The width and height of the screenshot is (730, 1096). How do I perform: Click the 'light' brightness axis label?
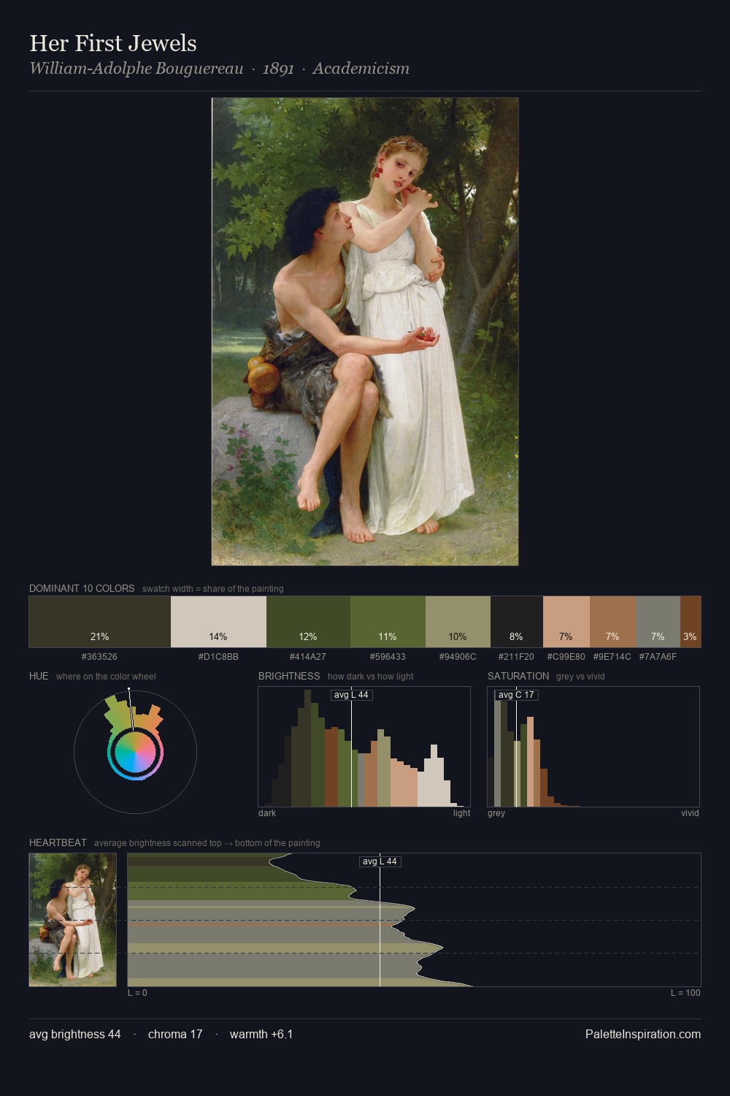[x=461, y=813]
